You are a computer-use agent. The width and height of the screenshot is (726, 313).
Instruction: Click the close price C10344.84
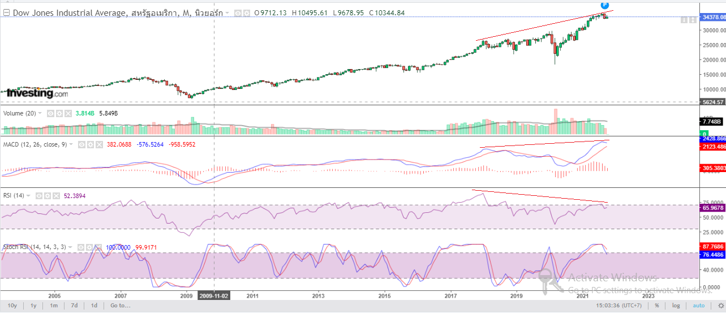tap(386, 12)
